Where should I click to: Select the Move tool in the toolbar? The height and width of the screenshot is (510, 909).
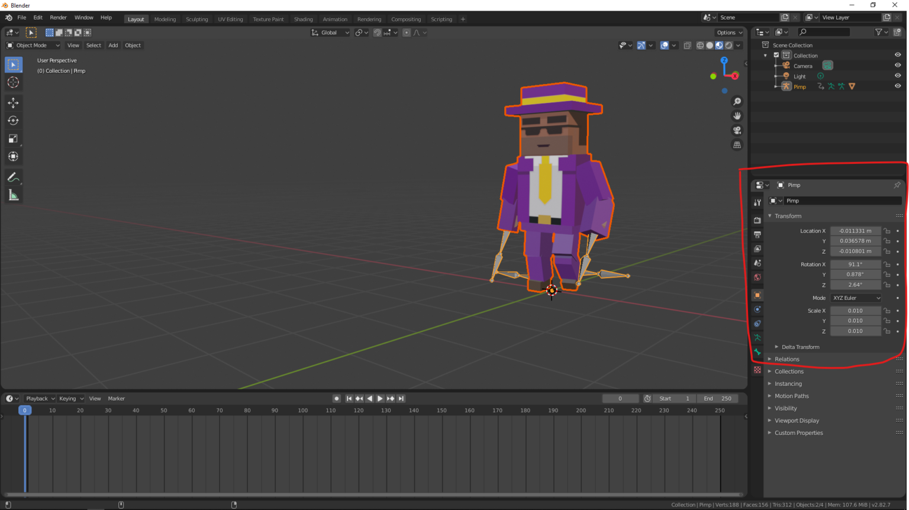13,102
